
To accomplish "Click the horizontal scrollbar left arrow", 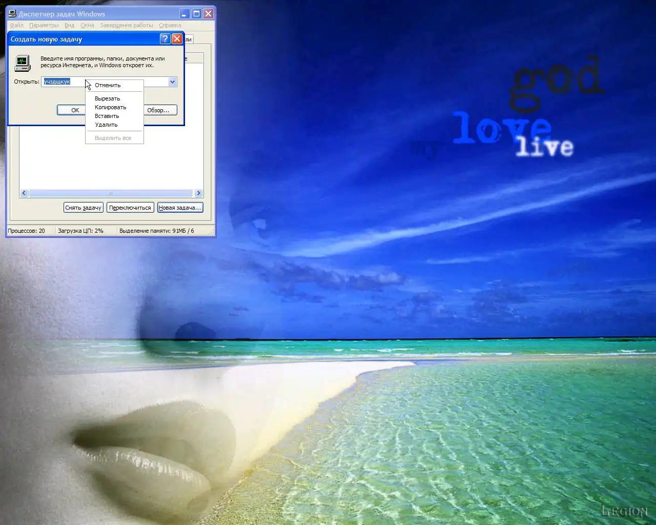I will 24,193.
